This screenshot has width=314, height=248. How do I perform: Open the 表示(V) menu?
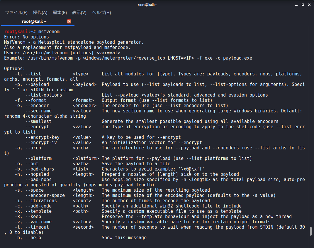pyautogui.click(x=79, y=13)
